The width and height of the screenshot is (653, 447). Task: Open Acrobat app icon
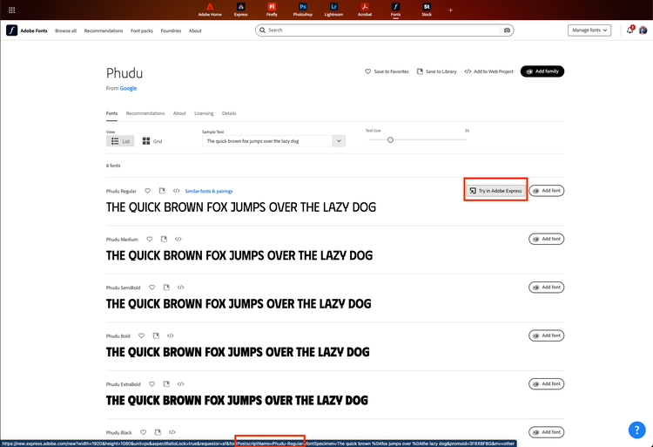[365, 10]
